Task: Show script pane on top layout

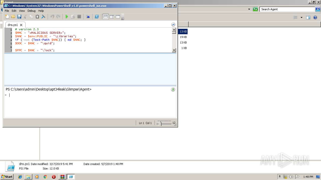Action: [106, 17]
